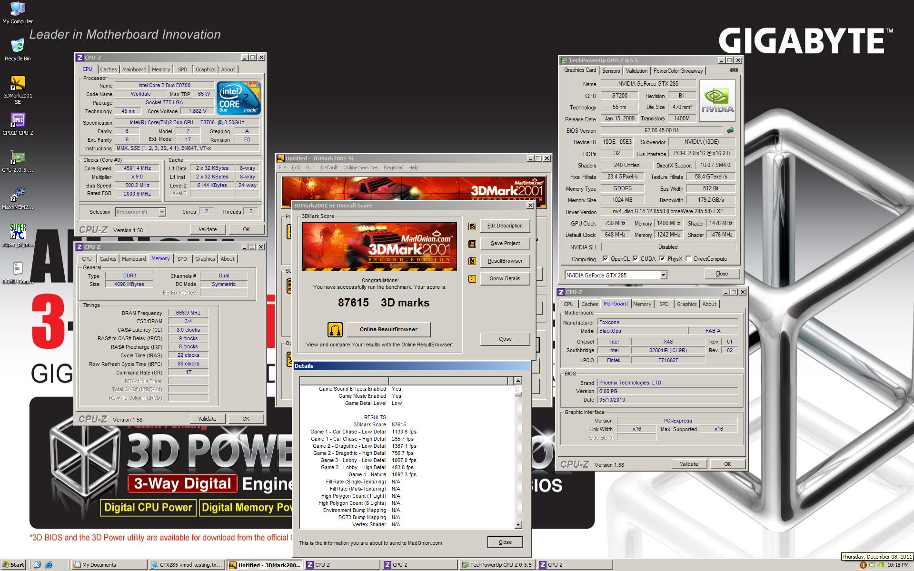Toggle DirectCompute checkbox in GPU-Z
This screenshot has width=914, height=571.
click(688, 258)
